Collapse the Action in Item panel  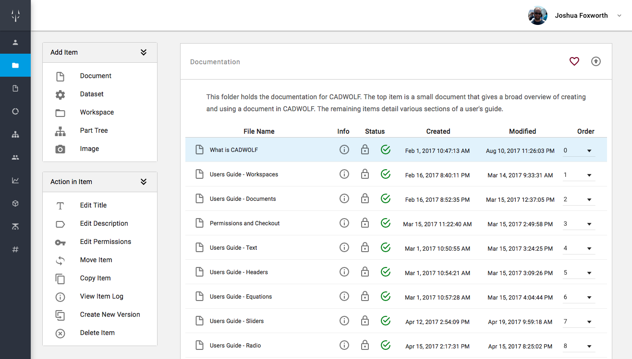[143, 182]
